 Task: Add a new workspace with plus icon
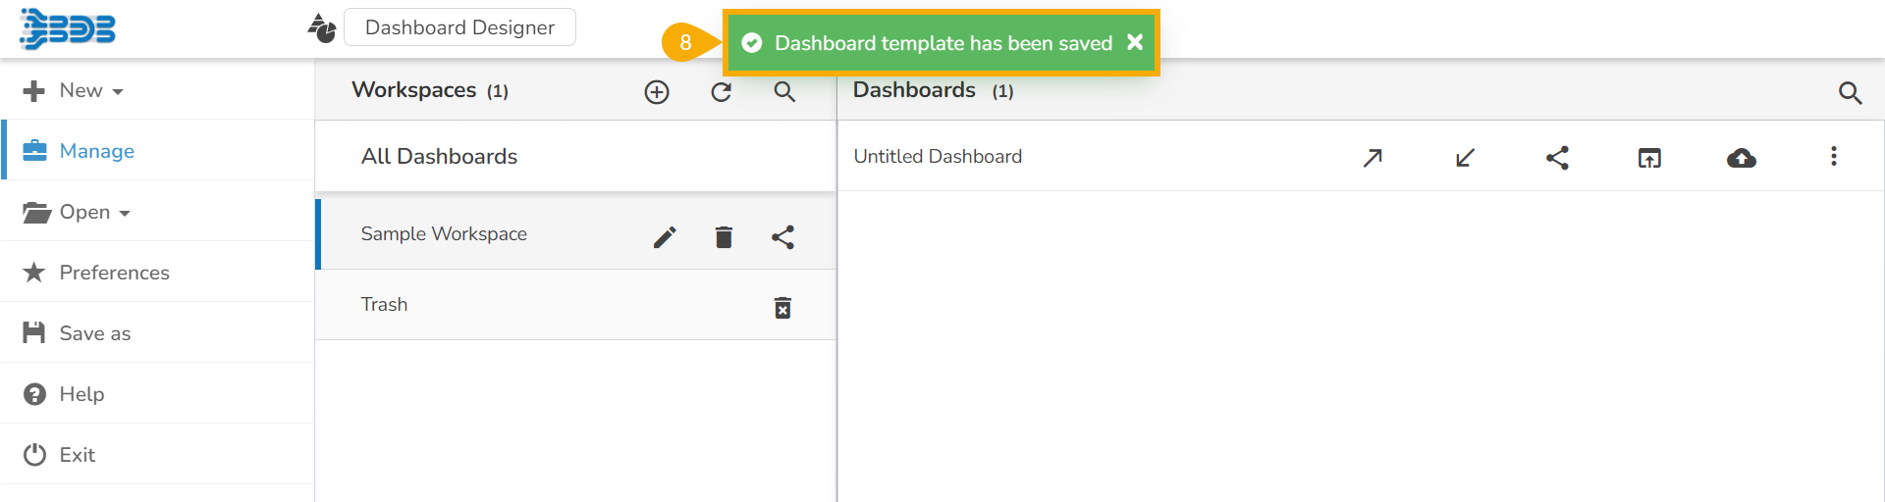point(657,92)
